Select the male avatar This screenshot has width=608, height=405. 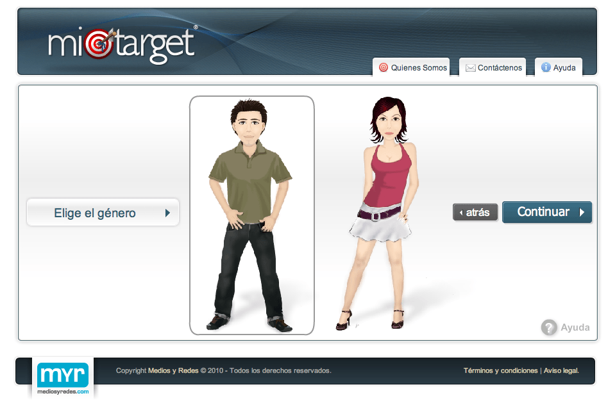[251, 215]
